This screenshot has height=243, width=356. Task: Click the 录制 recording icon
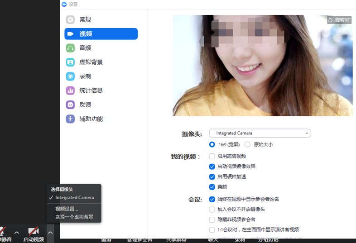coord(70,76)
